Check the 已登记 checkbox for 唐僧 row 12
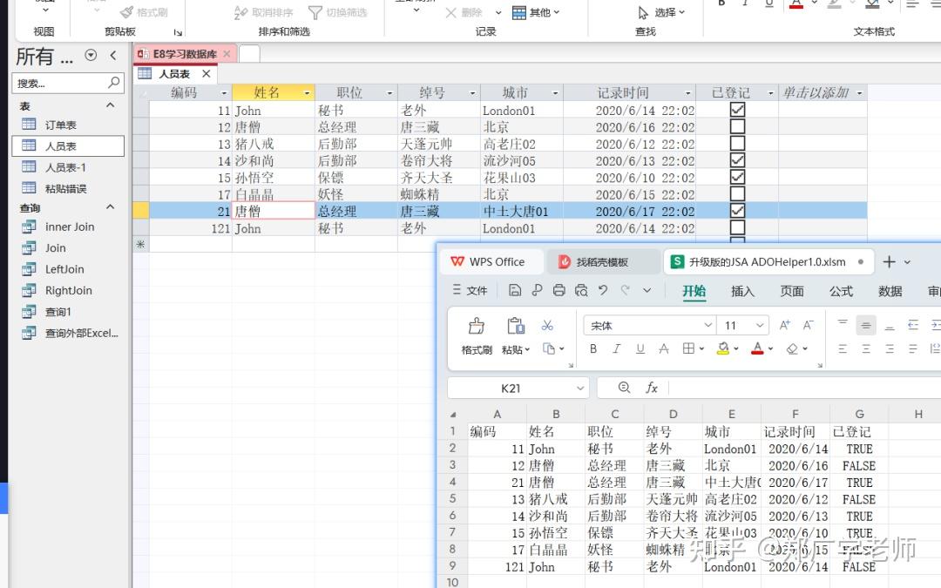941x588 pixels. pyautogui.click(x=737, y=126)
